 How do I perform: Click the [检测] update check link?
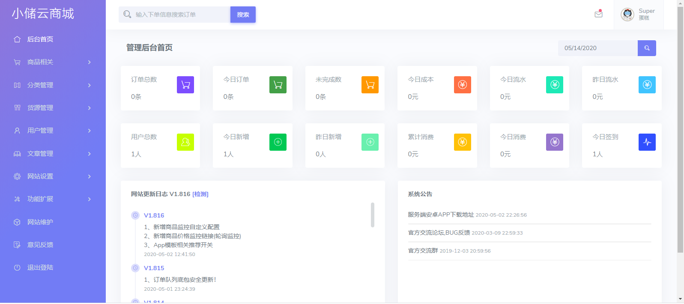tap(200, 194)
